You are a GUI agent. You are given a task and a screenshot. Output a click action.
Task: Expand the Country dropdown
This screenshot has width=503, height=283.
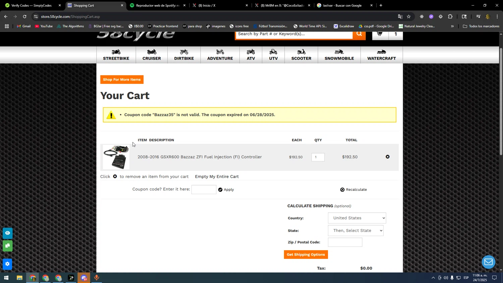pyautogui.click(x=357, y=218)
